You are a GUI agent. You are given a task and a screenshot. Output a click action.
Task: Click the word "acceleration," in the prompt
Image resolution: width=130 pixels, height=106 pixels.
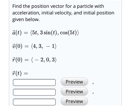(x=26, y=13)
